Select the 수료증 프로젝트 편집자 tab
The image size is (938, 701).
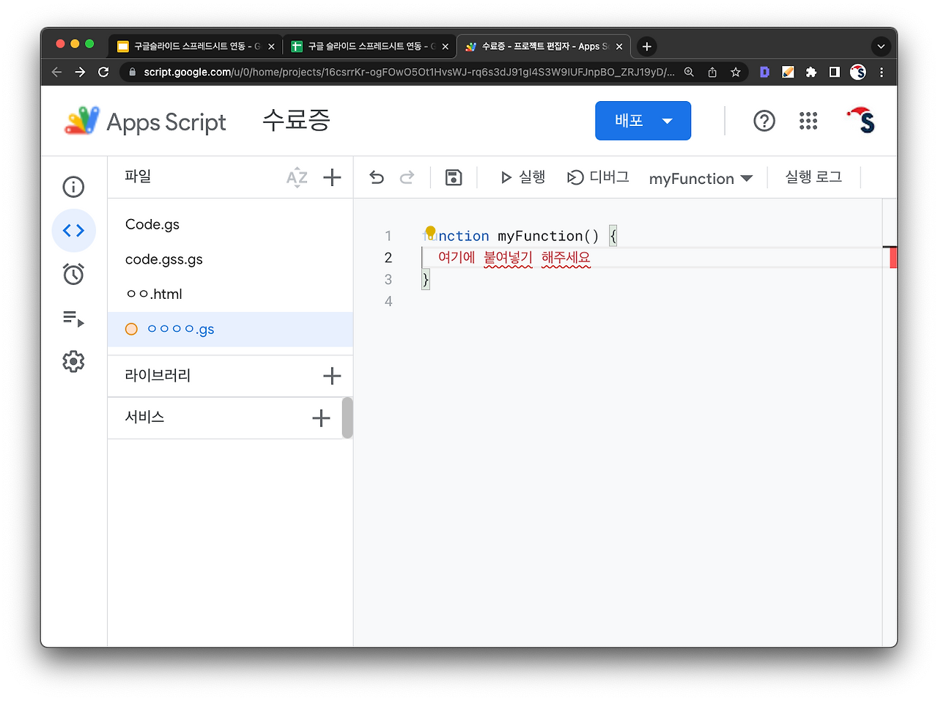[543, 46]
